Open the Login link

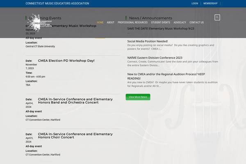point(195,3)
